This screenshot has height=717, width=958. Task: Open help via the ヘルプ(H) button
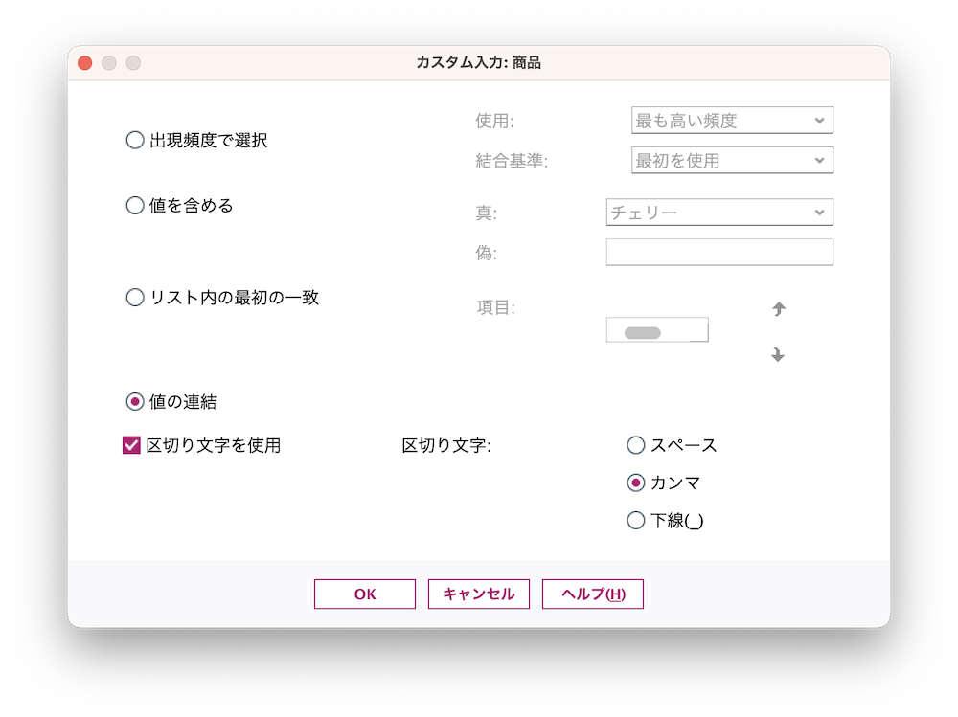tap(592, 594)
